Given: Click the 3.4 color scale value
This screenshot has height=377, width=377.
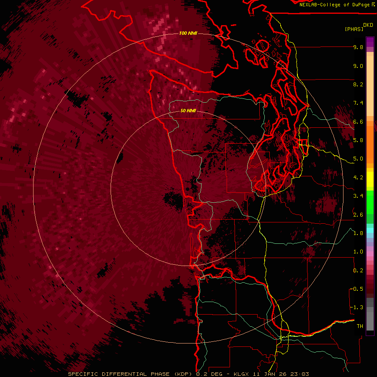Looking at the screenshot, I should pyautogui.click(x=358, y=196).
